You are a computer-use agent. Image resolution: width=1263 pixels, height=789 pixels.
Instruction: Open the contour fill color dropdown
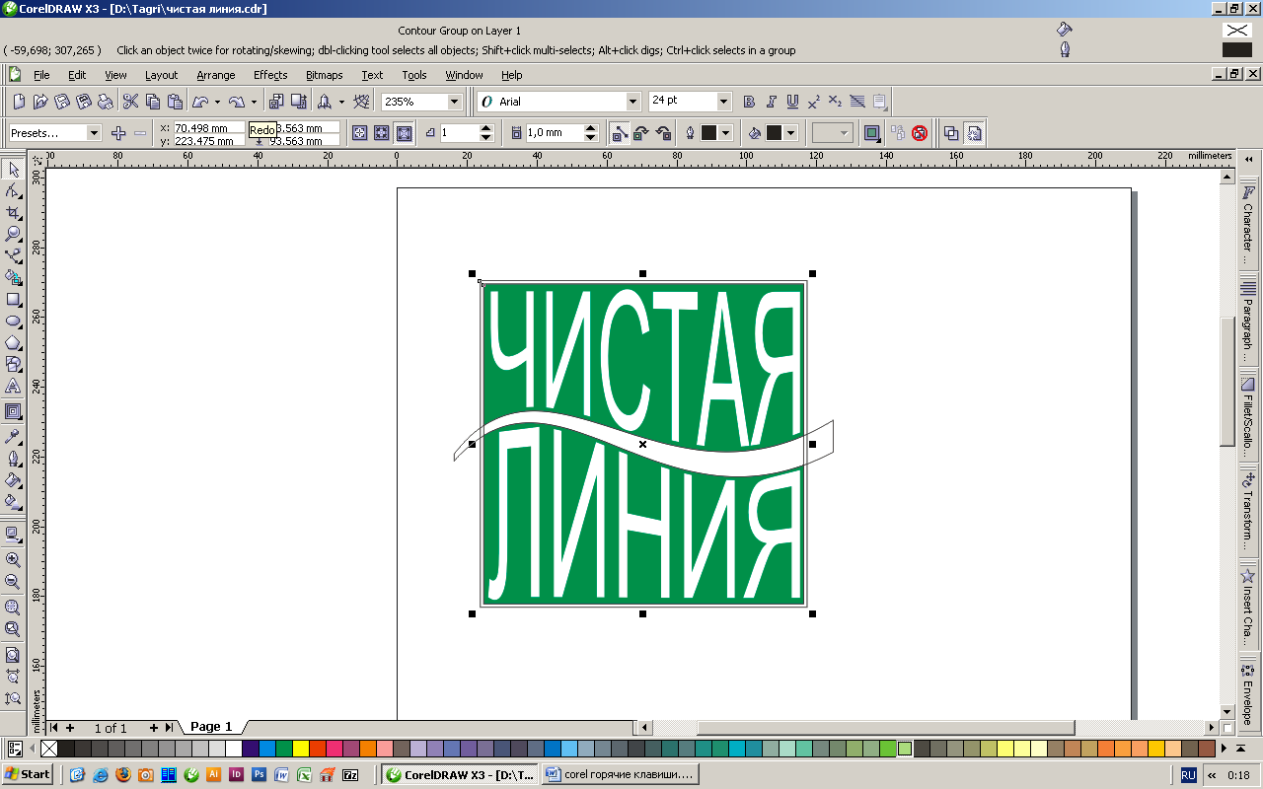[791, 132]
